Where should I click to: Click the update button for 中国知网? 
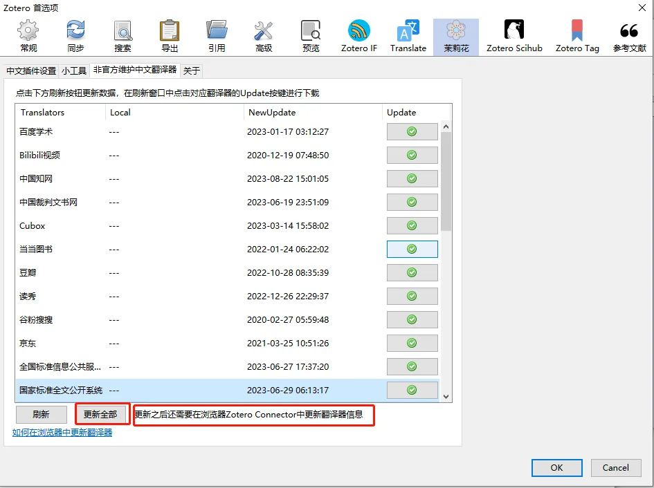click(412, 178)
